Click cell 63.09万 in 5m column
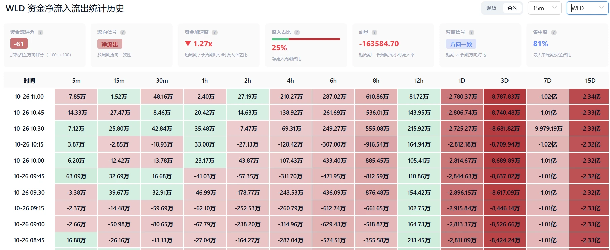The width and height of the screenshot is (610, 250). click(76, 176)
